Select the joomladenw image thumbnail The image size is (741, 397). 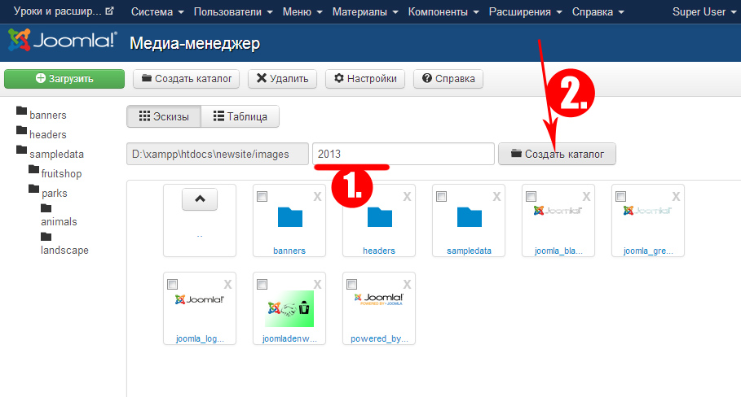click(x=289, y=308)
